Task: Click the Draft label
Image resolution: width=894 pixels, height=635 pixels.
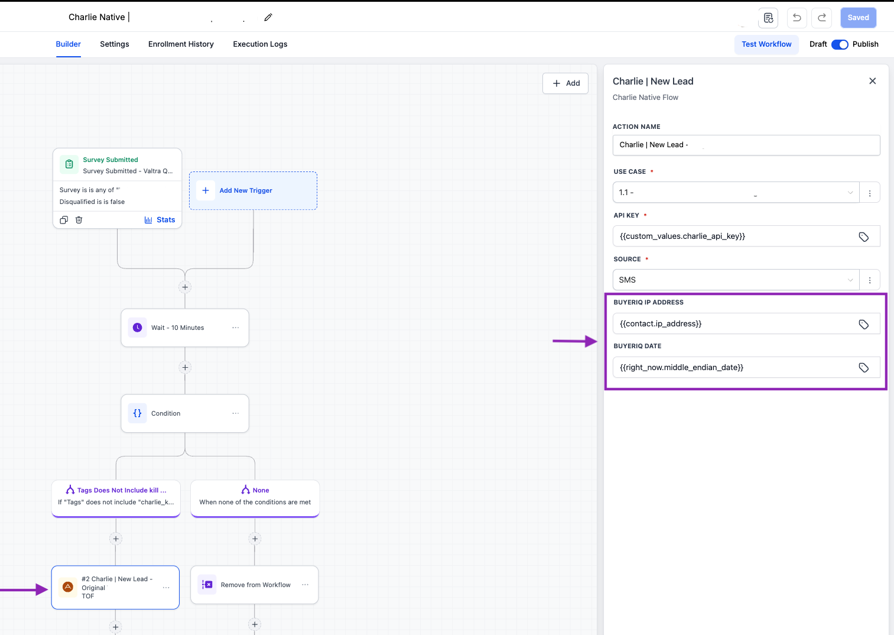Action: tap(818, 44)
